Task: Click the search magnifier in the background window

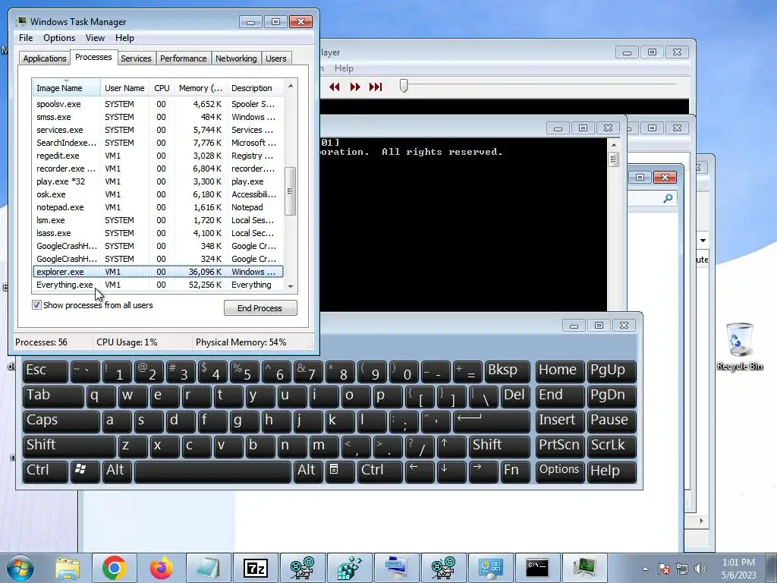Action: 668,198
